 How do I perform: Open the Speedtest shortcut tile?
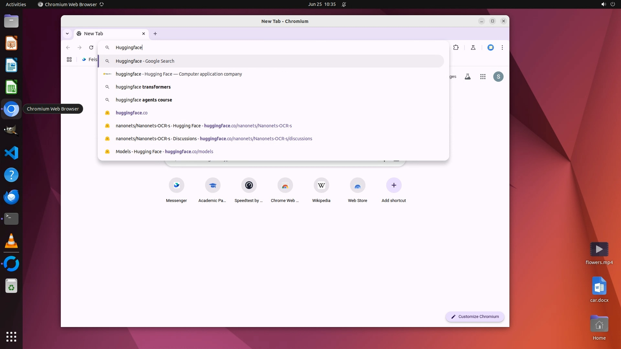249,185
